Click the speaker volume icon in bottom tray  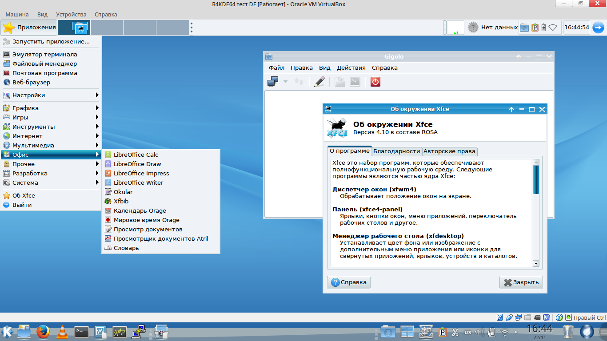coord(480,332)
